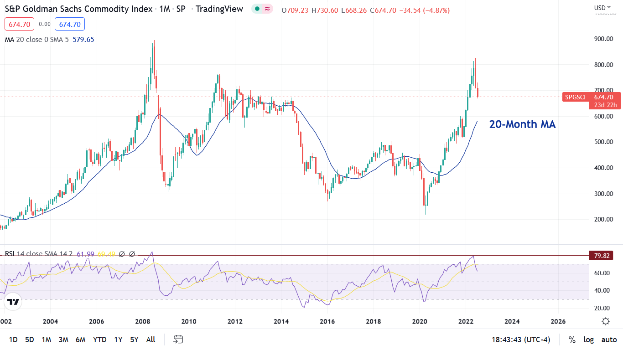Select the 5D time range
This screenshot has height=350, width=623.
click(30, 340)
